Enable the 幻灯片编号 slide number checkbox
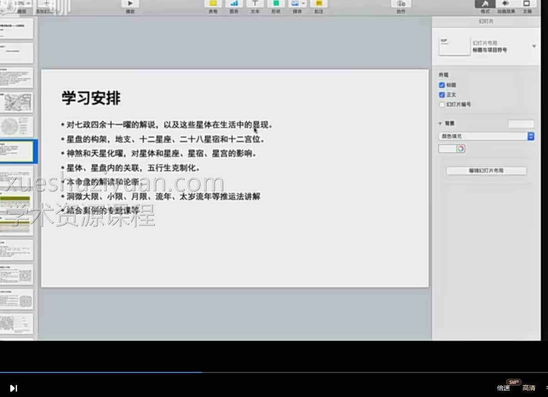 (442, 104)
